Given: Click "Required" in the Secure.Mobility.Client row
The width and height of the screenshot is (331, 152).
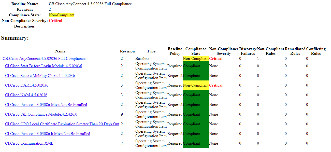Looking at the screenshot, I should (x=175, y=76).
